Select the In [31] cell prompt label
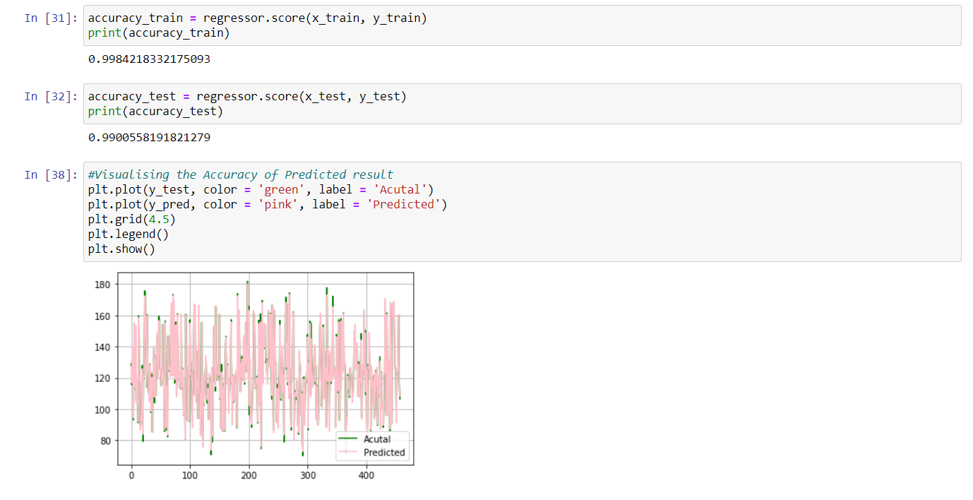This screenshot has height=500, width=973. tap(52, 18)
